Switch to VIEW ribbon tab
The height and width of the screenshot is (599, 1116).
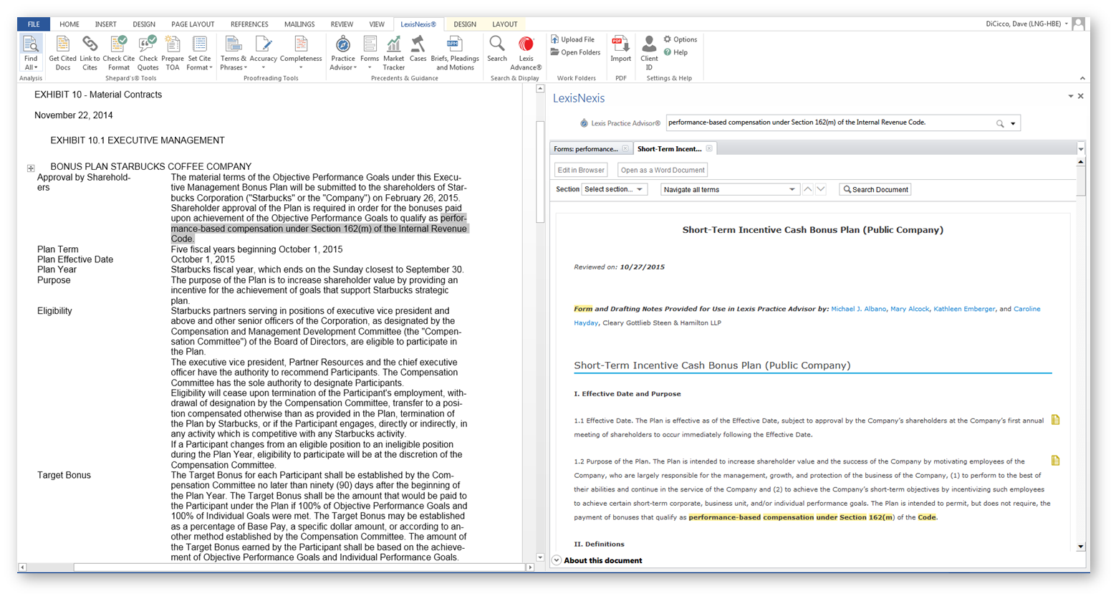377,24
